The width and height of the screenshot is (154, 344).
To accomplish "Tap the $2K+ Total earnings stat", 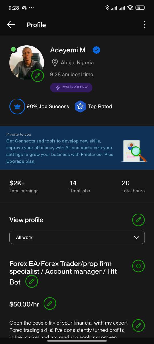I will point(24,186).
